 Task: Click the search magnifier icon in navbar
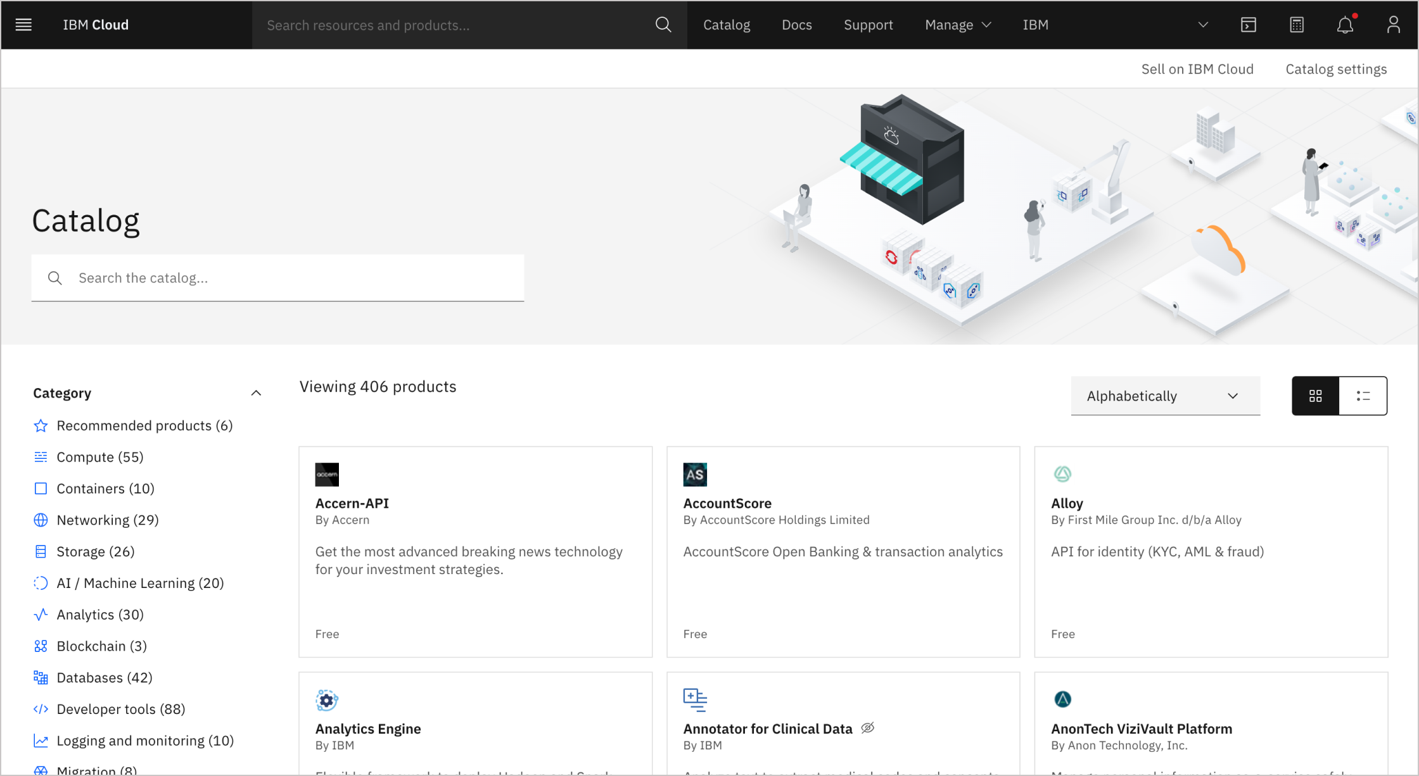662,24
